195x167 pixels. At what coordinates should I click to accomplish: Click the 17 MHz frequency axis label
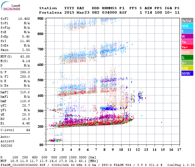[x=179, y=150]
